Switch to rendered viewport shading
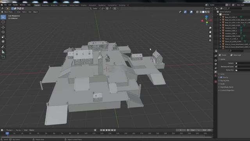Screen dimensions: 250x141 tap(208, 12)
